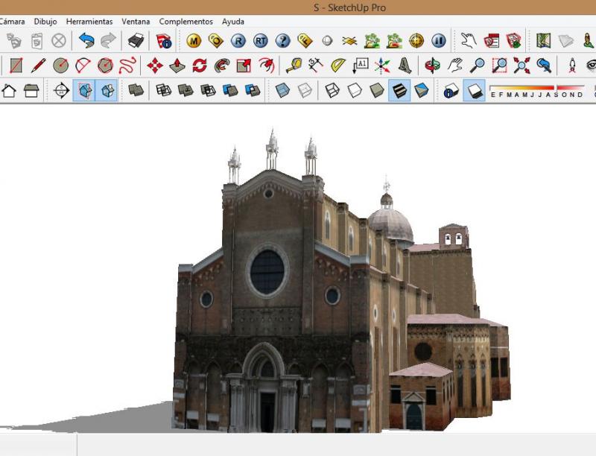Select the Scale tool
The height and width of the screenshot is (456, 596).
244,66
